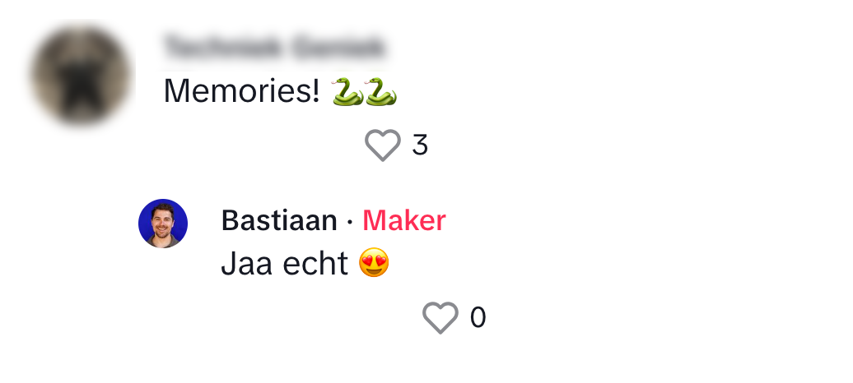Like the "Memories!" comment
The height and width of the screenshot is (383, 853).
pos(383,145)
